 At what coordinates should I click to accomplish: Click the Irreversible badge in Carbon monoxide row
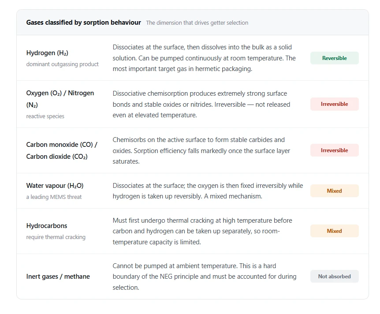coord(334,150)
